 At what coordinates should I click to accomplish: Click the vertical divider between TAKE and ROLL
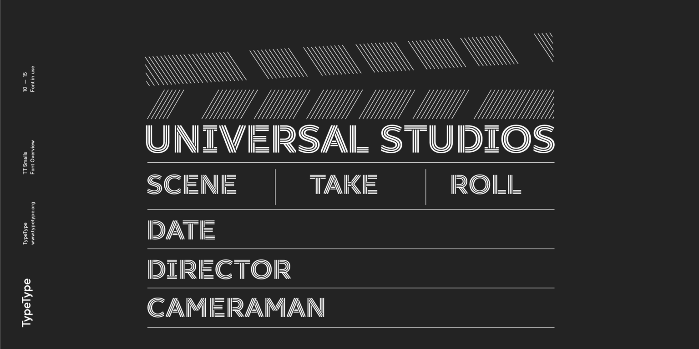426,187
